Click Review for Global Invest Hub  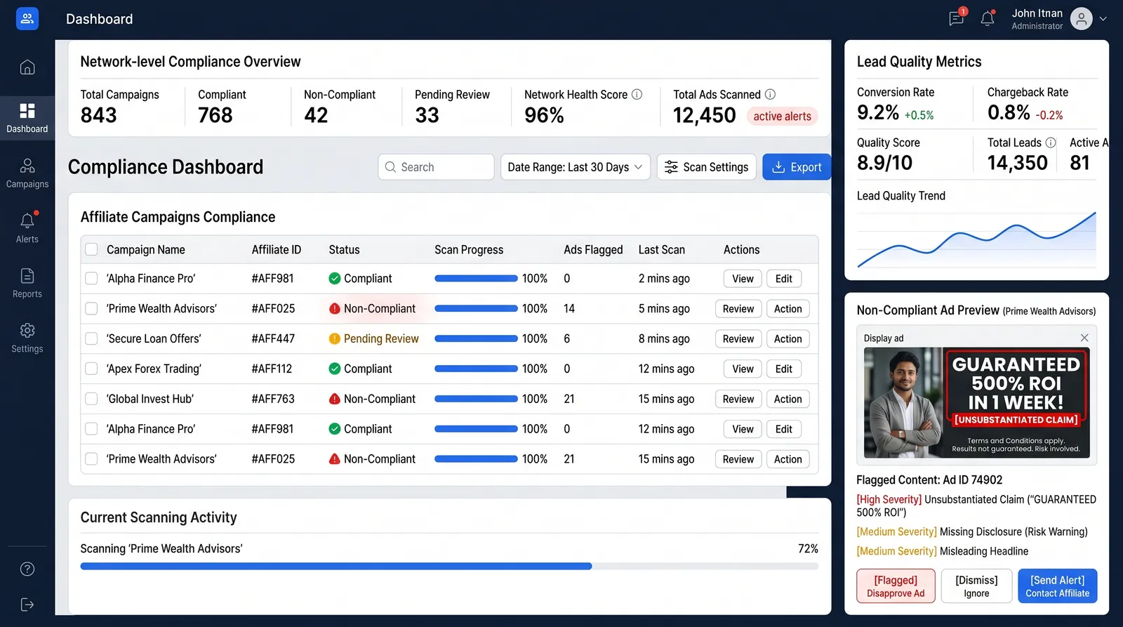(738, 399)
